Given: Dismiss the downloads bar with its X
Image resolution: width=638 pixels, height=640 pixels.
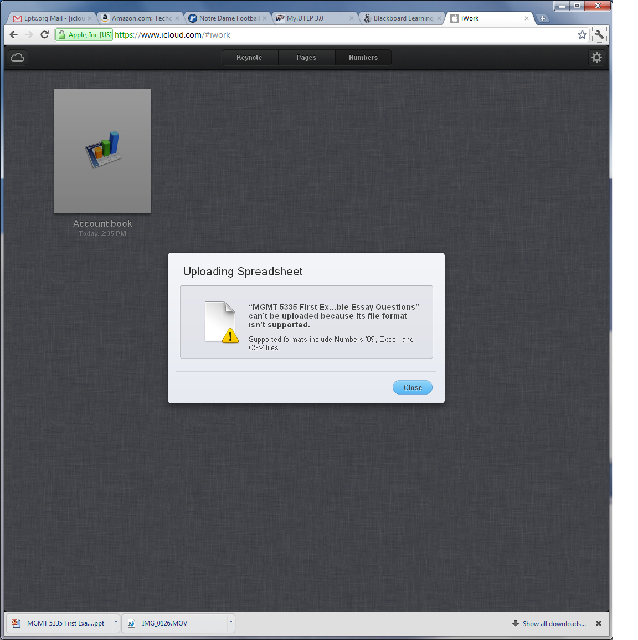Looking at the screenshot, I should (x=599, y=623).
